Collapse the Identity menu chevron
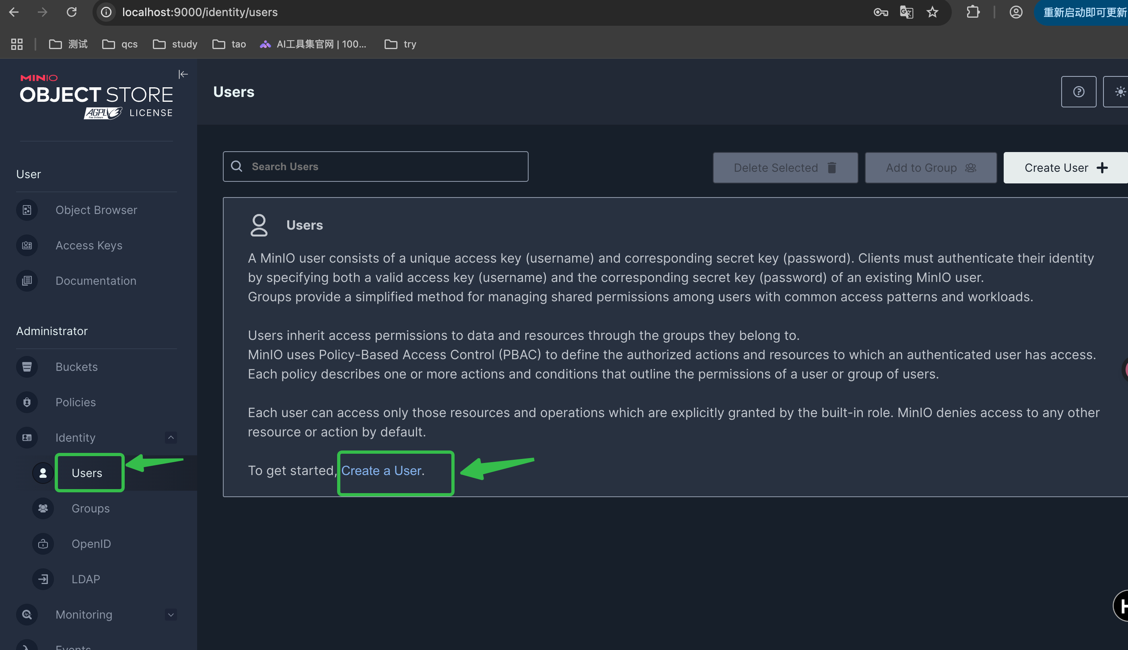Screen dimensions: 1128x650 (171, 438)
